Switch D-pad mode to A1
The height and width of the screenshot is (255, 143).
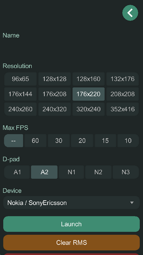click(17, 172)
